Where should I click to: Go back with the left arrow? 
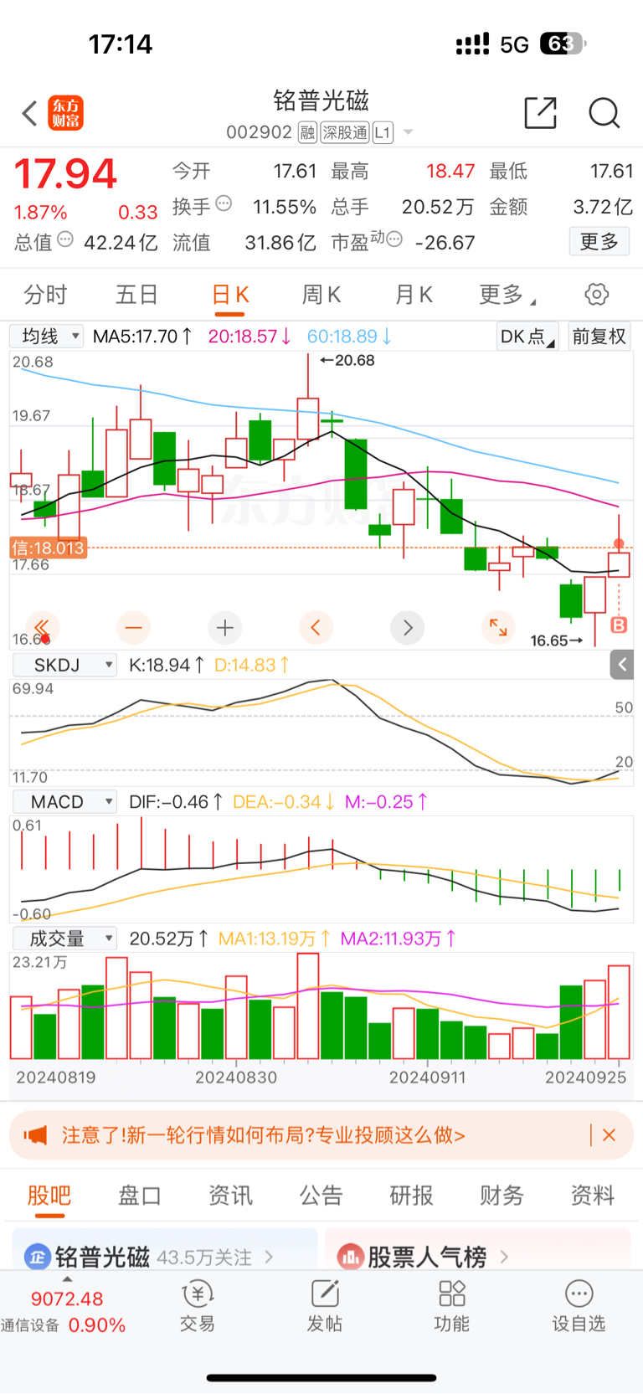[x=30, y=113]
